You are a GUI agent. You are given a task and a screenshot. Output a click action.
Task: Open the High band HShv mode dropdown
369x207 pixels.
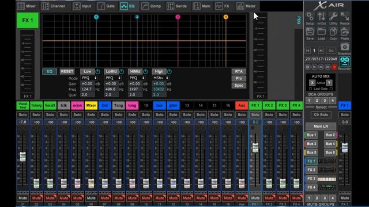(161, 78)
